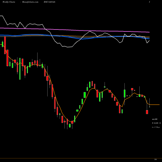Click the 'in 2 Days' label
Screen dimensions: 162x162
pos(156,127)
